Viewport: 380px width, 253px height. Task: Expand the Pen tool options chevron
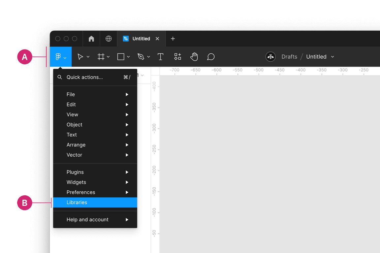[x=148, y=57]
